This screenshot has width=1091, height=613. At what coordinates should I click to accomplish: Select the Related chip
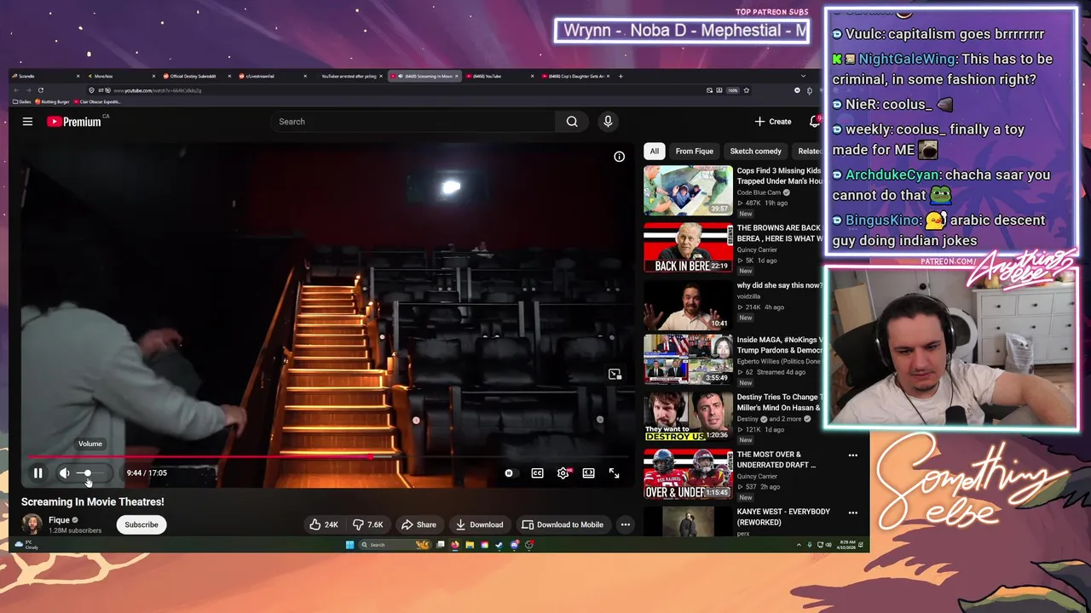coord(808,151)
